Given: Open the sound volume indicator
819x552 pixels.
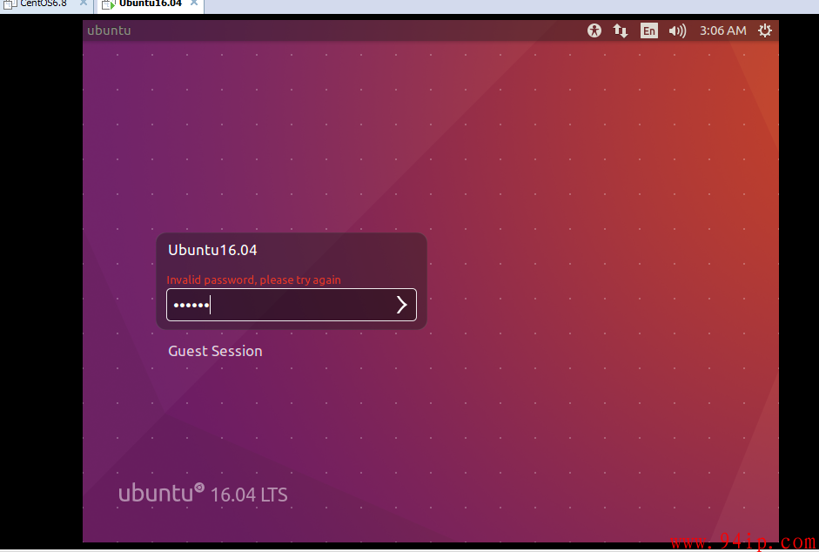Looking at the screenshot, I should (677, 30).
